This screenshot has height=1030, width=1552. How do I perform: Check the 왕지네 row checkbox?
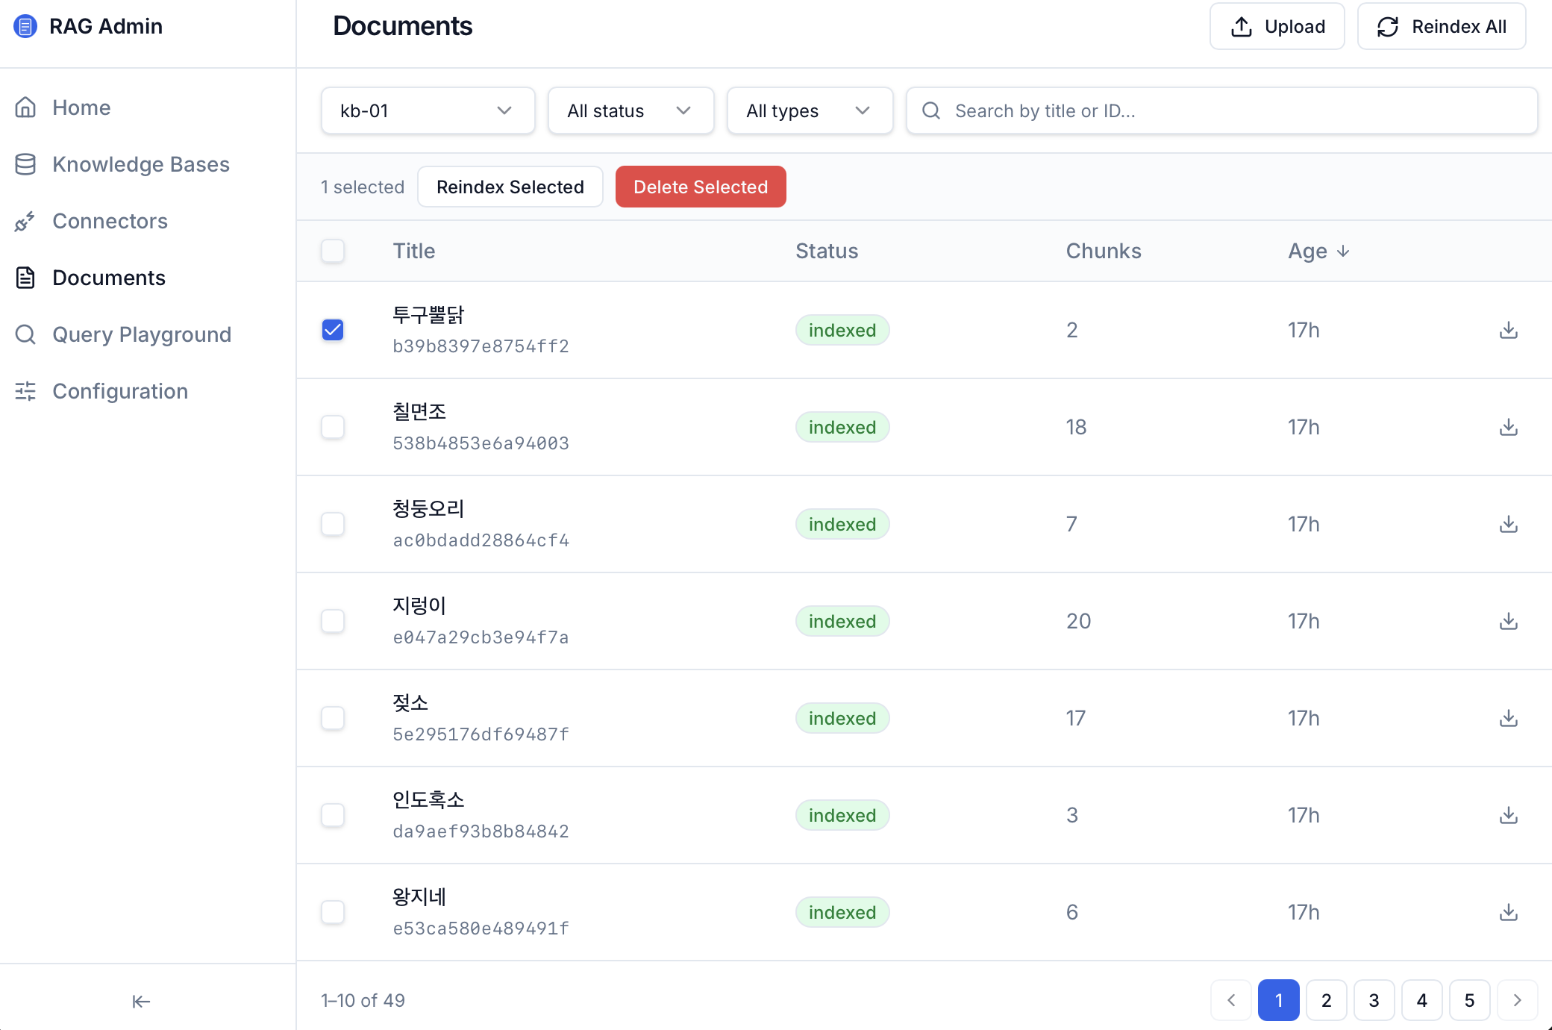[333, 912]
